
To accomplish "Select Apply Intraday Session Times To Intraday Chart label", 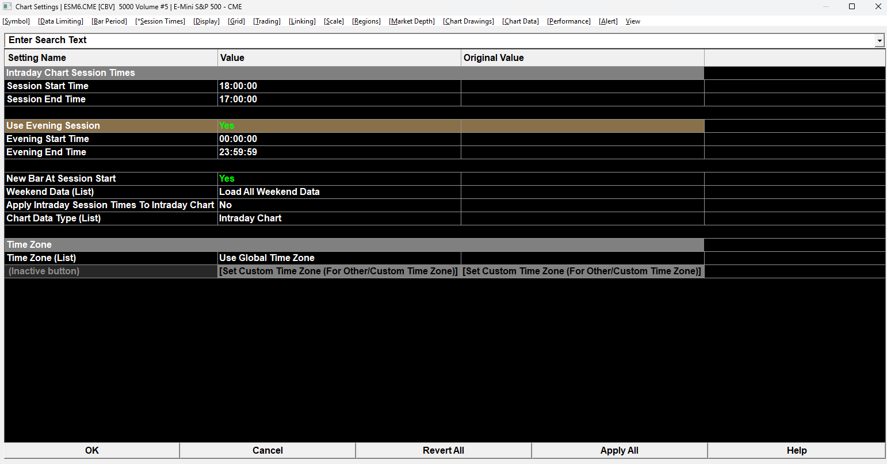I will tap(110, 205).
